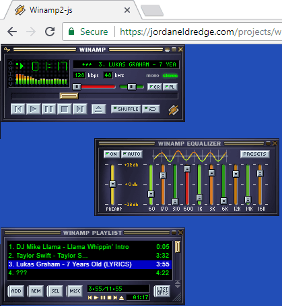Click mini pause button in playlist window
The image size is (282, 306).
103,298
